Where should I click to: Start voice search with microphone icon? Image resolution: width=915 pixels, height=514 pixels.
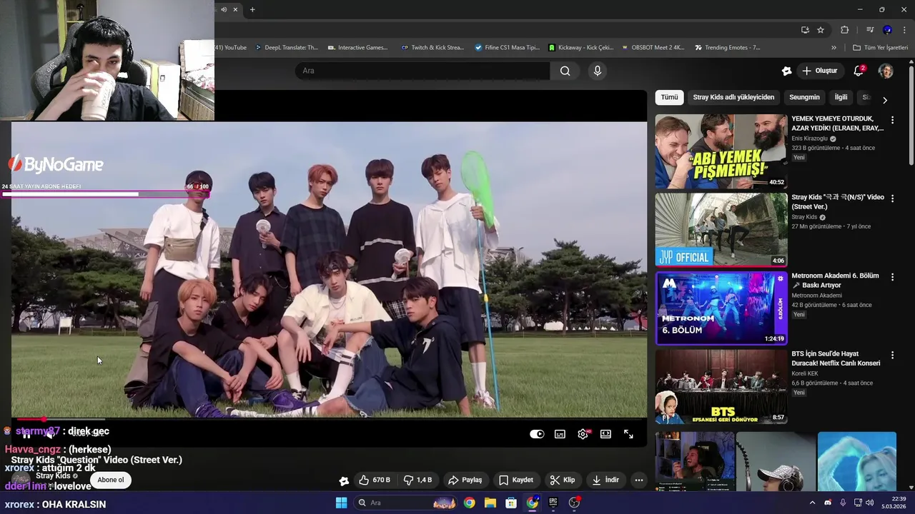click(x=598, y=71)
